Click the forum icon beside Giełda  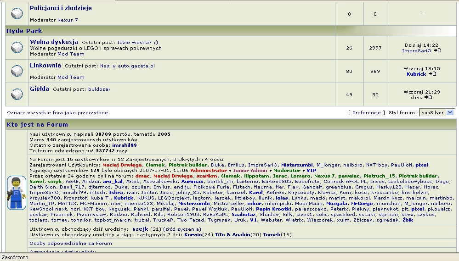click(17, 94)
